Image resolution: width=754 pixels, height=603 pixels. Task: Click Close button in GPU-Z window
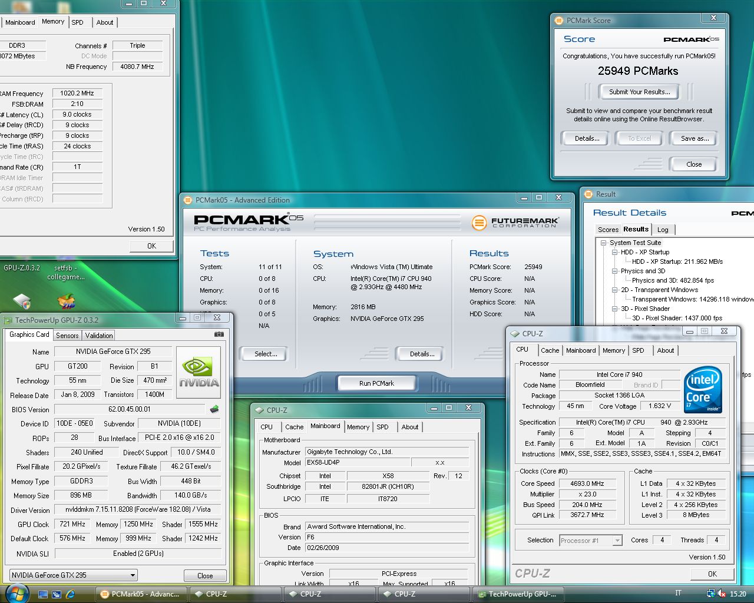point(205,575)
